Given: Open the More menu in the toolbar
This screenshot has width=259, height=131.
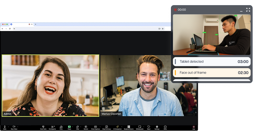Looking at the screenshot, I should point(165,127).
